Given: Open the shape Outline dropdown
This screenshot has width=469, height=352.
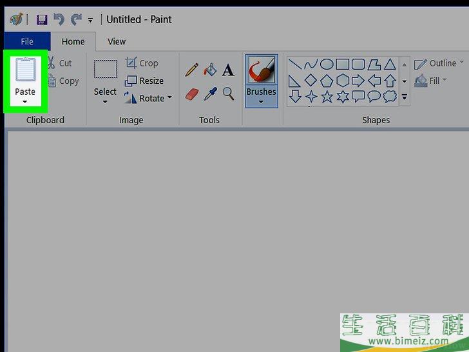Looking at the screenshot, I should click(x=439, y=63).
